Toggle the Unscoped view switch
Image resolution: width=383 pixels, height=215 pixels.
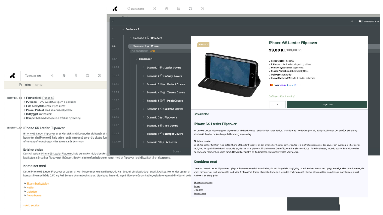361,21
